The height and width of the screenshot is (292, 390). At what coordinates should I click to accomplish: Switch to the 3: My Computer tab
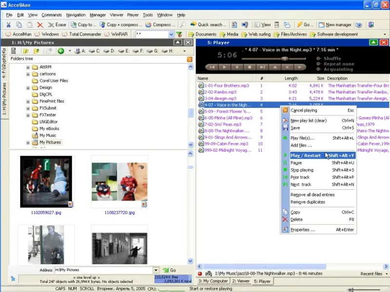click(213, 281)
